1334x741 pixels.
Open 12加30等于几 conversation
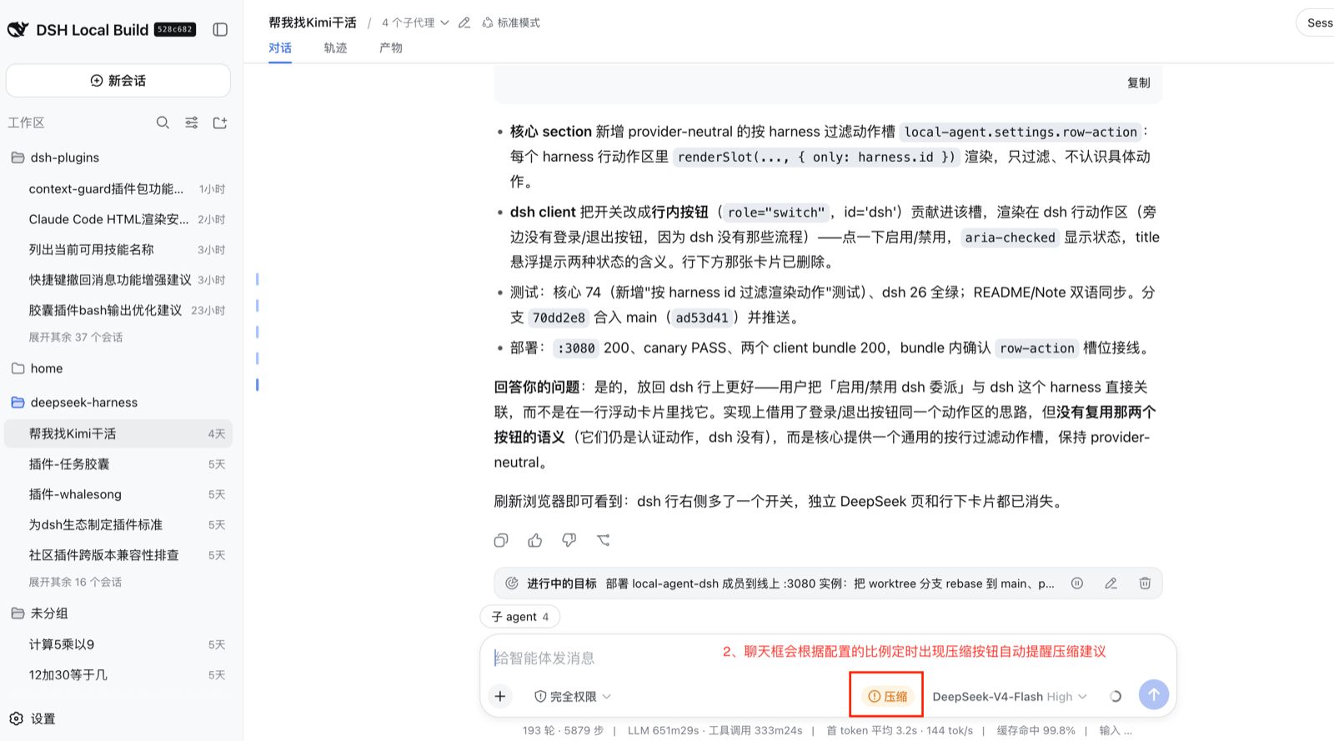118,675
